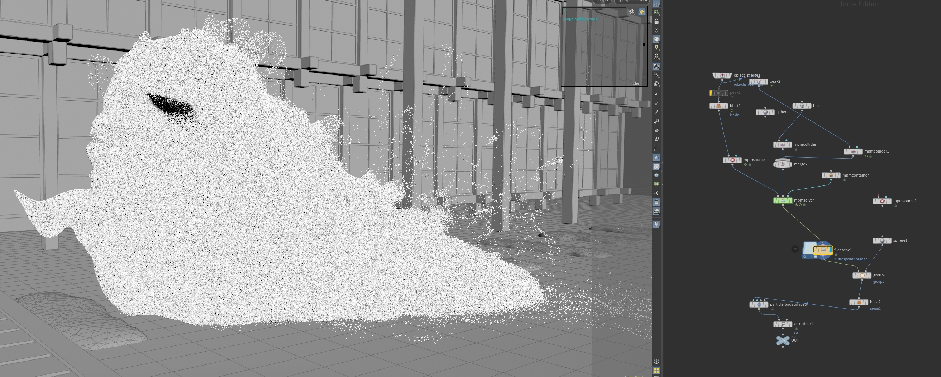The height and width of the screenshot is (377, 941).
Task: Select the box node icon
Action: (x=802, y=106)
